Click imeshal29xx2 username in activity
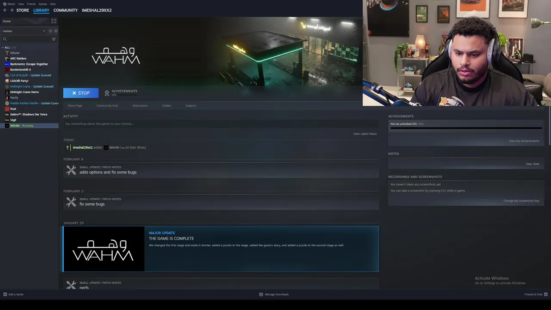Image resolution: width=551 pixels, height=310 pixels. click(82, 147)
